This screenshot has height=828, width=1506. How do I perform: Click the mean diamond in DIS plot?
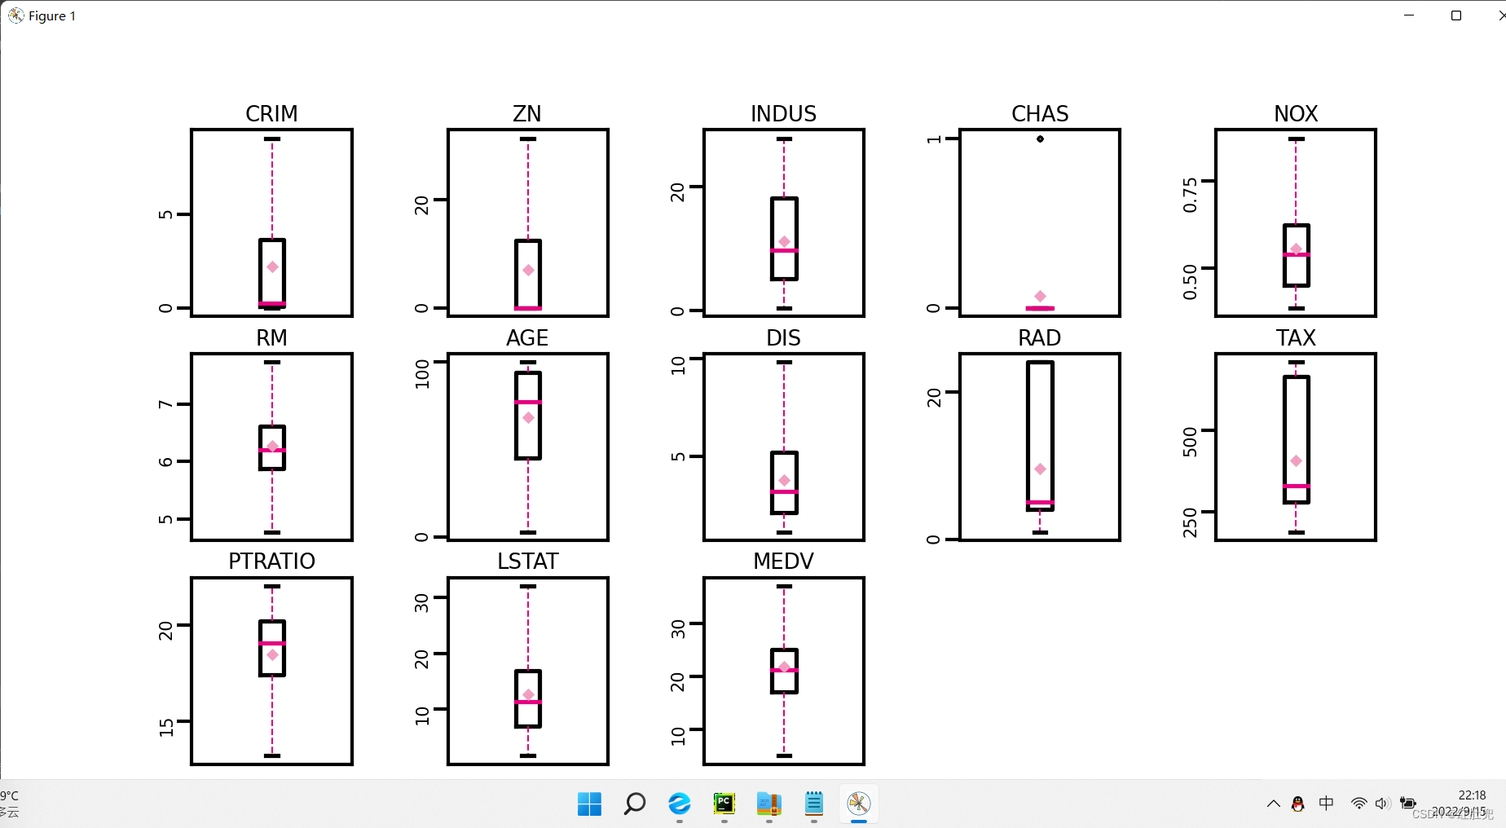(784, 481)
